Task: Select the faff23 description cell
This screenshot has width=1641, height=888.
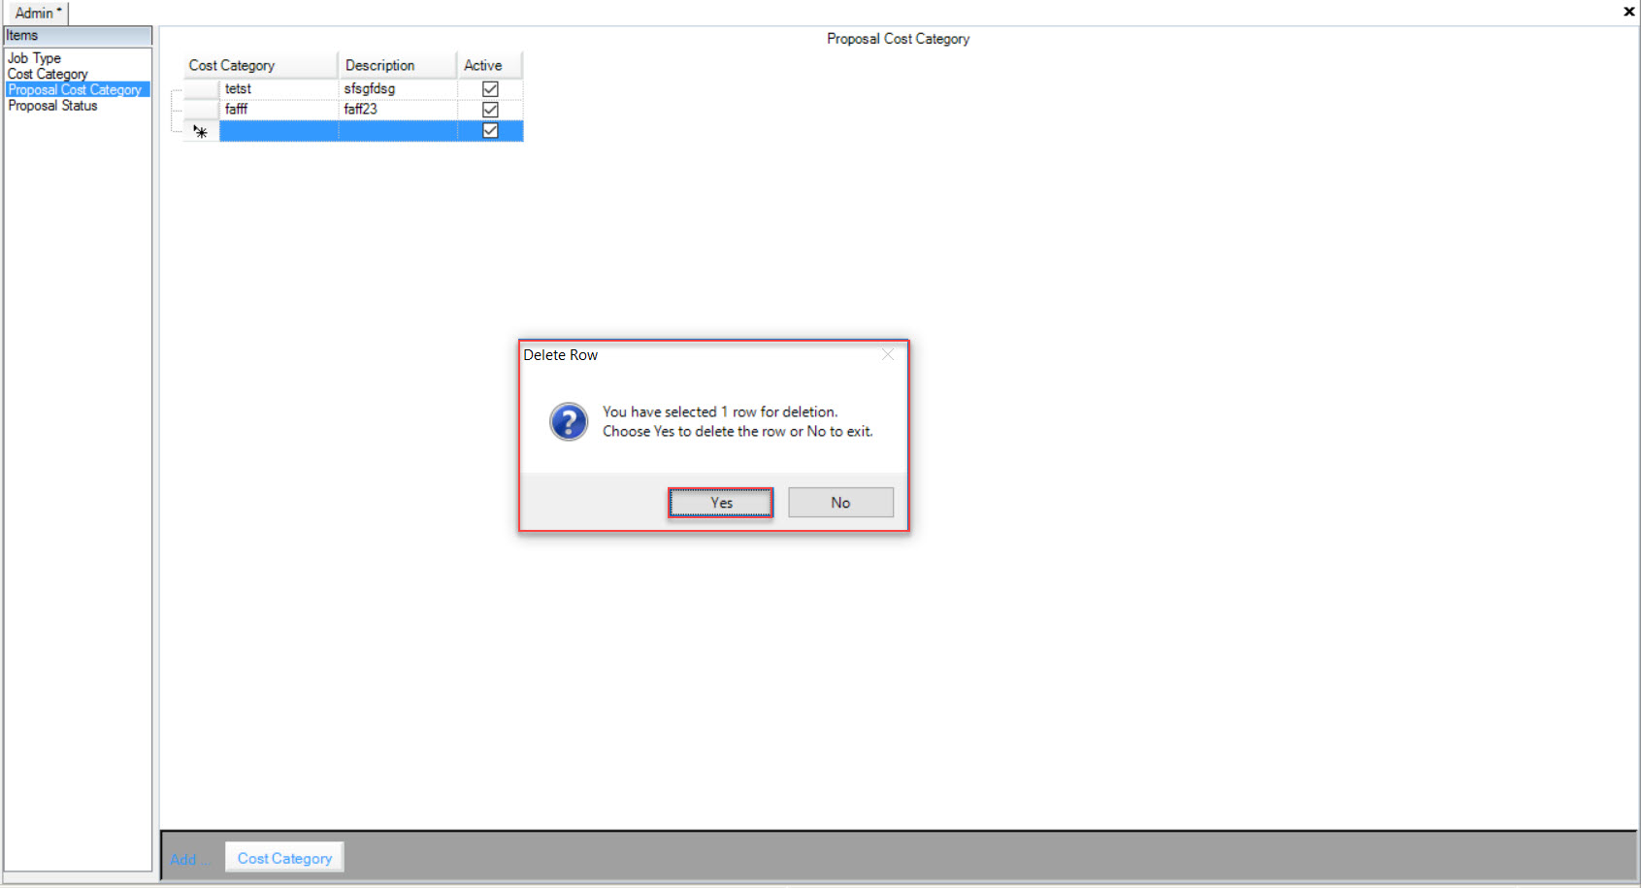Action: pos(398,109)
